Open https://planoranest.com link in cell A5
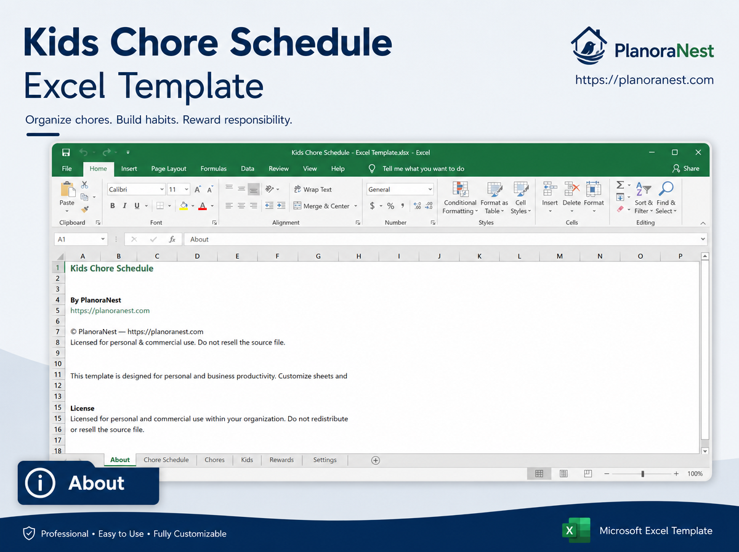739x552 pixels. pos(110,310)
